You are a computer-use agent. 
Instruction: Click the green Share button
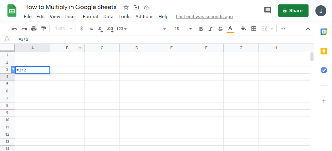tap(293, 11)
